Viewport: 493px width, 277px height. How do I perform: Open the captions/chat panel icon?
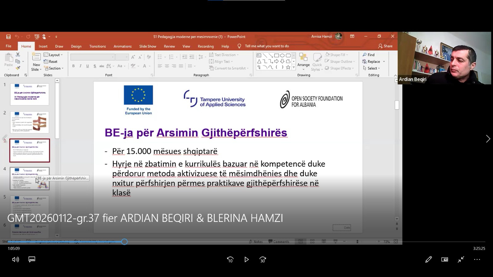32,259
